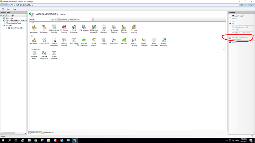Collapse the FTP group section
The width and height of the screenshot is (255, 143).
(x=224, y=23)
